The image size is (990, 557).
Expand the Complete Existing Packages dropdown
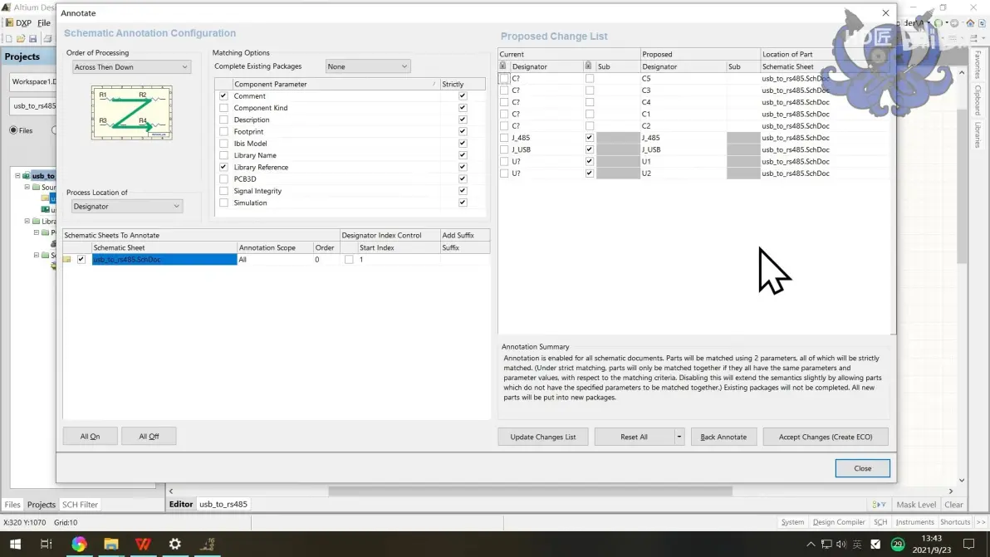point(367,66)
